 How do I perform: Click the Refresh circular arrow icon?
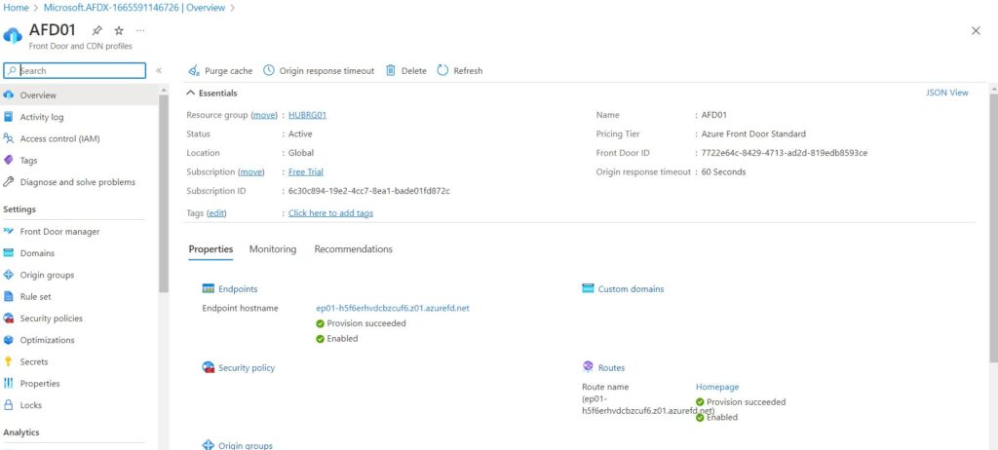[443, 71]
